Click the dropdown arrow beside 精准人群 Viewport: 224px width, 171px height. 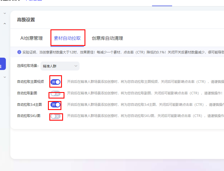(76, 66)
